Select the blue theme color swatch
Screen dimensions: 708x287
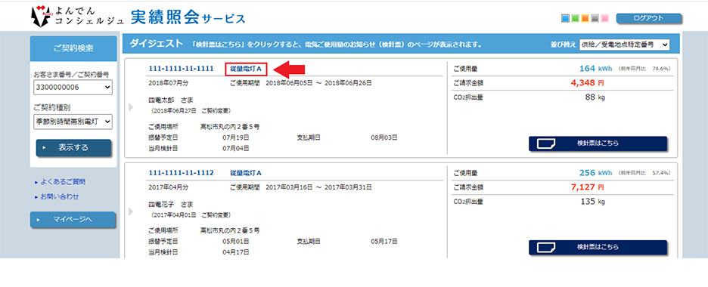click(x=565, y=18)
